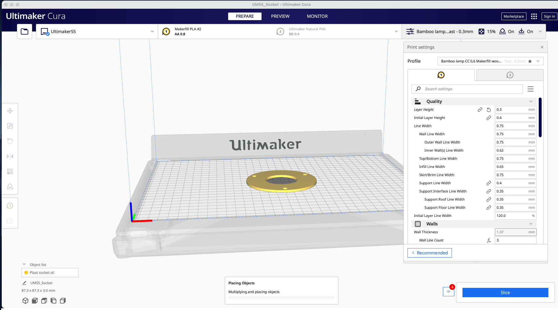
Task: Select the Scale tool in left toolbar
Action: tap(10, 126)
